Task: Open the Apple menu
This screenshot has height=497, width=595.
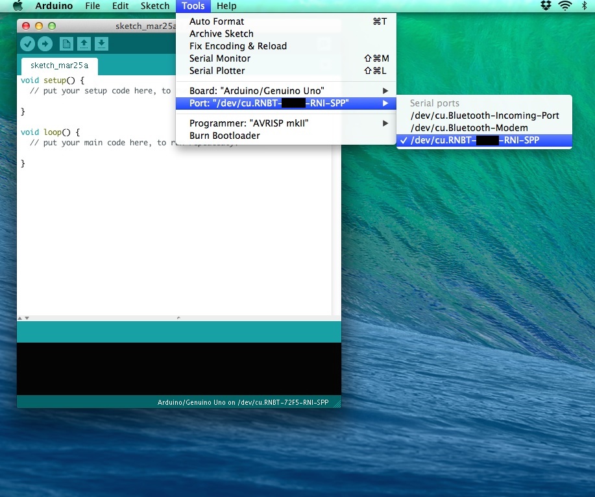Action: (x=18, y=6)
